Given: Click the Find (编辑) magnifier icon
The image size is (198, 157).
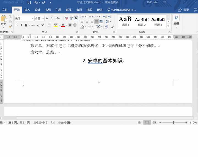Looking at the screenshot, I should click(176, 18).
